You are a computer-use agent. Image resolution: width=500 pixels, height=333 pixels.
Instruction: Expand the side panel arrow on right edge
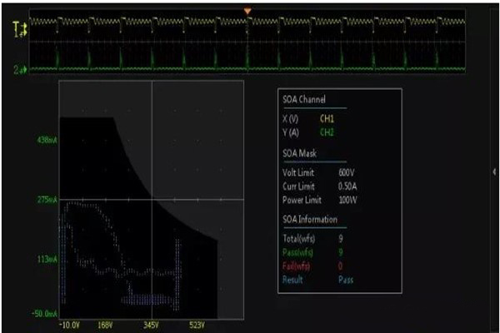click(495, 170)
